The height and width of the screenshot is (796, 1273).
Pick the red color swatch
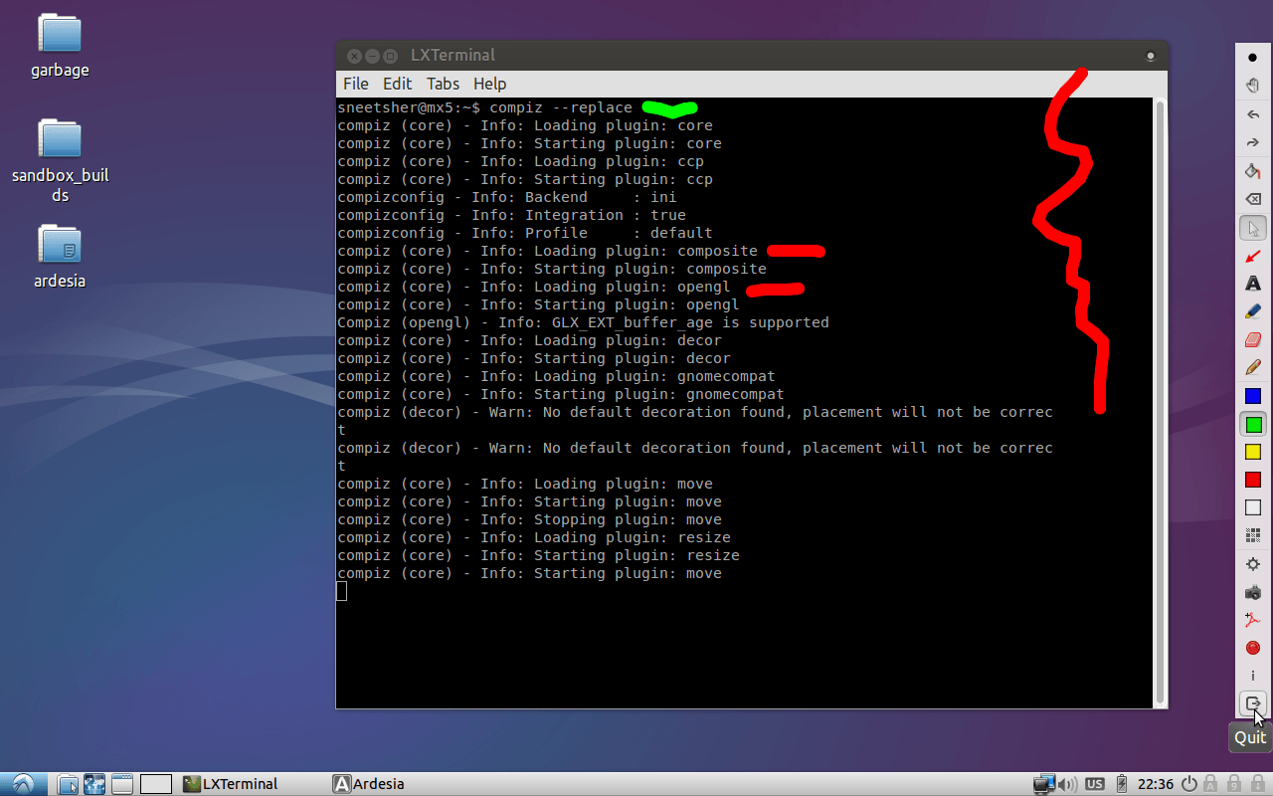tap(1253, 480)
